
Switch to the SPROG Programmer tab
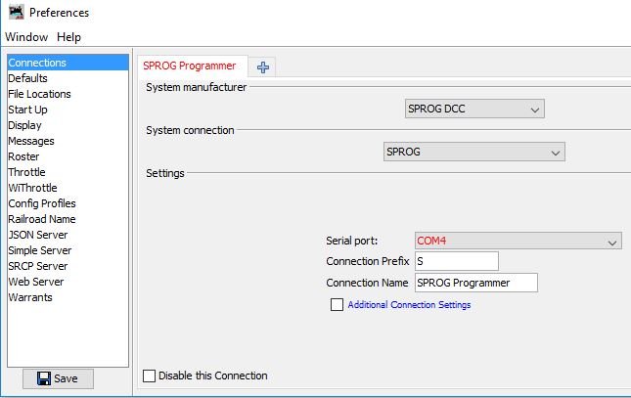point(190,66)
